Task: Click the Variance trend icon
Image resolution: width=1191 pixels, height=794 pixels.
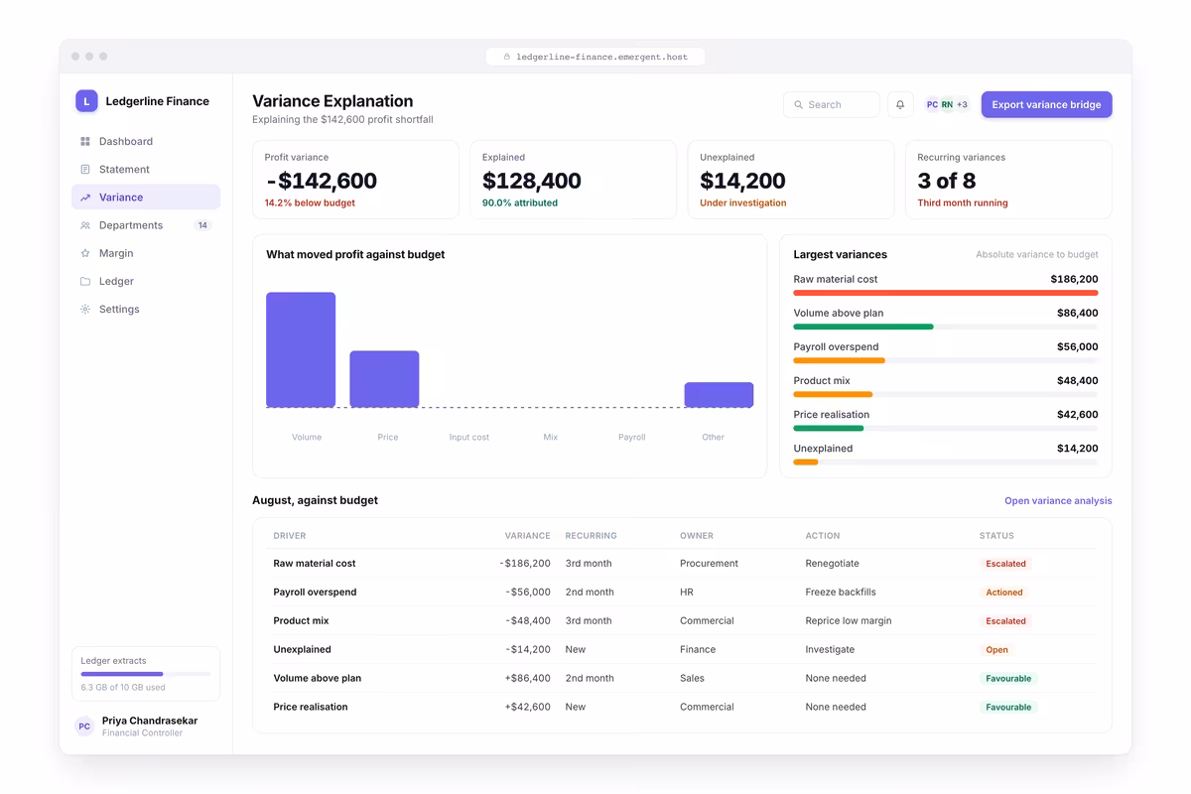Action: pyautogui.click(x=85, y=198)
